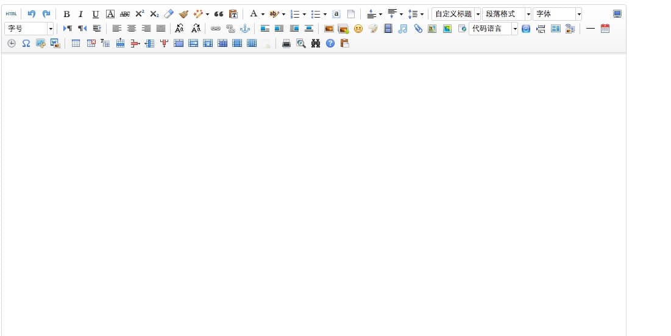Image resolution: width=671 pixels, height=336 pixels.
Task: Open find and replace binoculars icon
Action: [x=316, y=43]
